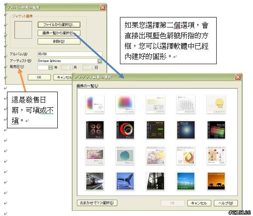Click the 画像一覧から選択 button

coord(59,33)
